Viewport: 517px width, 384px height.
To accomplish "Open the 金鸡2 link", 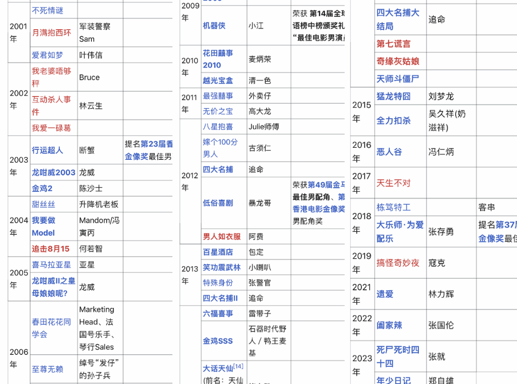I will tap(42, 188).
